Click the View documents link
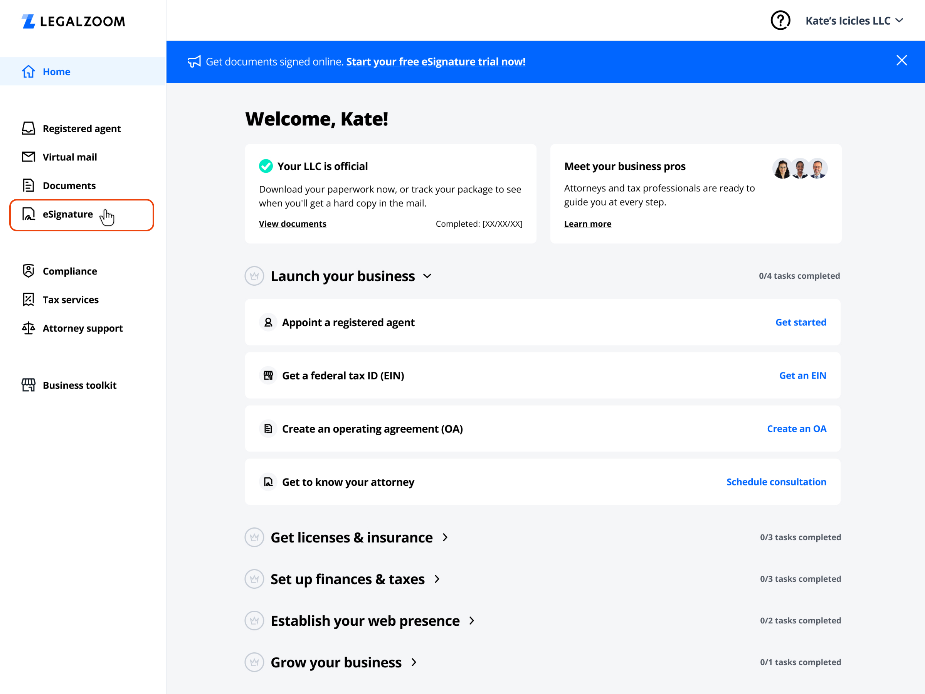Viewport: 925px width, 694px height. [292, 224]
